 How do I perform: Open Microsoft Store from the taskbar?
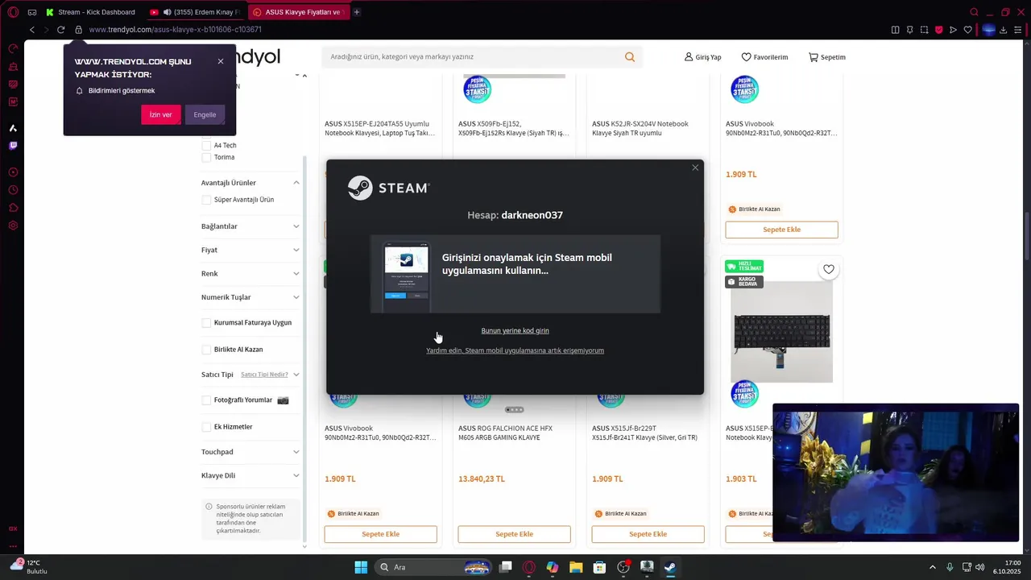(599, 567)
